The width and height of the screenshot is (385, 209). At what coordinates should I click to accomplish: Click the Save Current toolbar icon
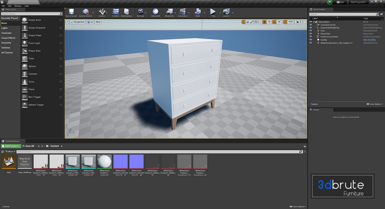coord(71,12)
